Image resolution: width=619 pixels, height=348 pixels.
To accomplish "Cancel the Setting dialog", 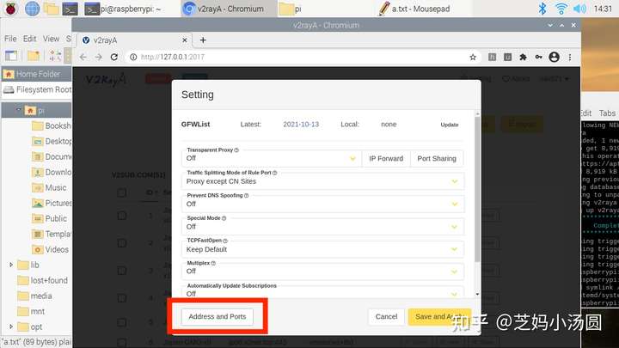I will tap(386, 316).
